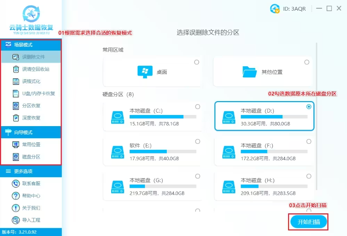Click the 更多选项 hamburger icon
Screen dimensions: 347x236
point(8,171)
